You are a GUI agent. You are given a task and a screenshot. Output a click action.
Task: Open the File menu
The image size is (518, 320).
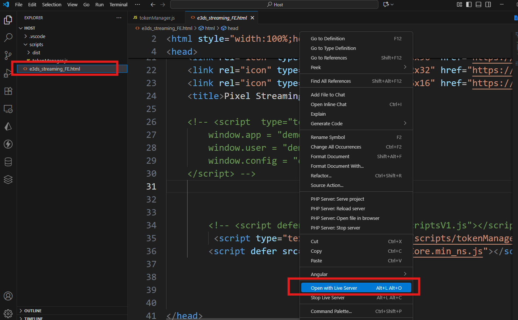[x=19, y=4]
